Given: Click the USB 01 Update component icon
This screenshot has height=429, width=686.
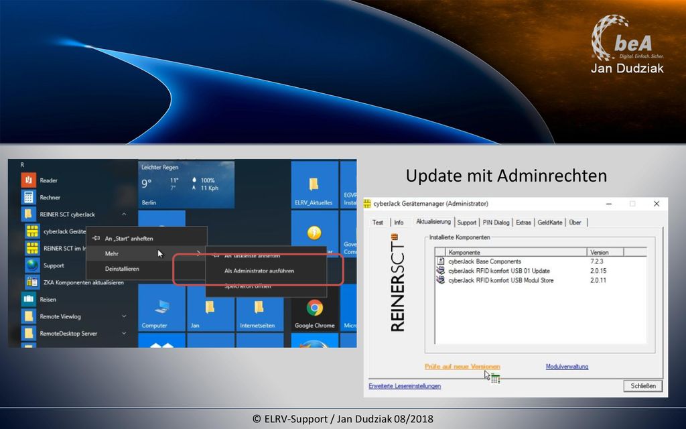Looking at the screenshot, I should pyautogui.click(x=440, y=271).
